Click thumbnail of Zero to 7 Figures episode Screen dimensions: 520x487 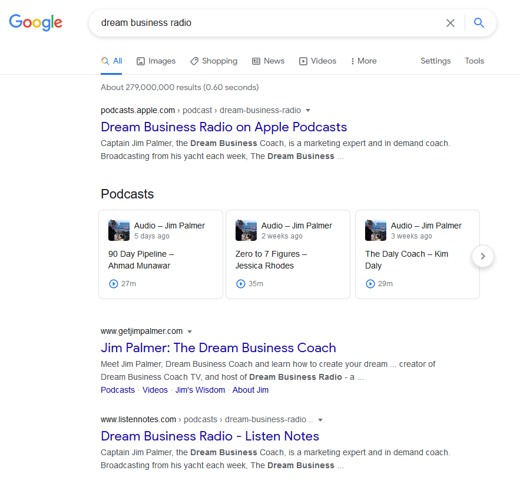coord(246,230)
